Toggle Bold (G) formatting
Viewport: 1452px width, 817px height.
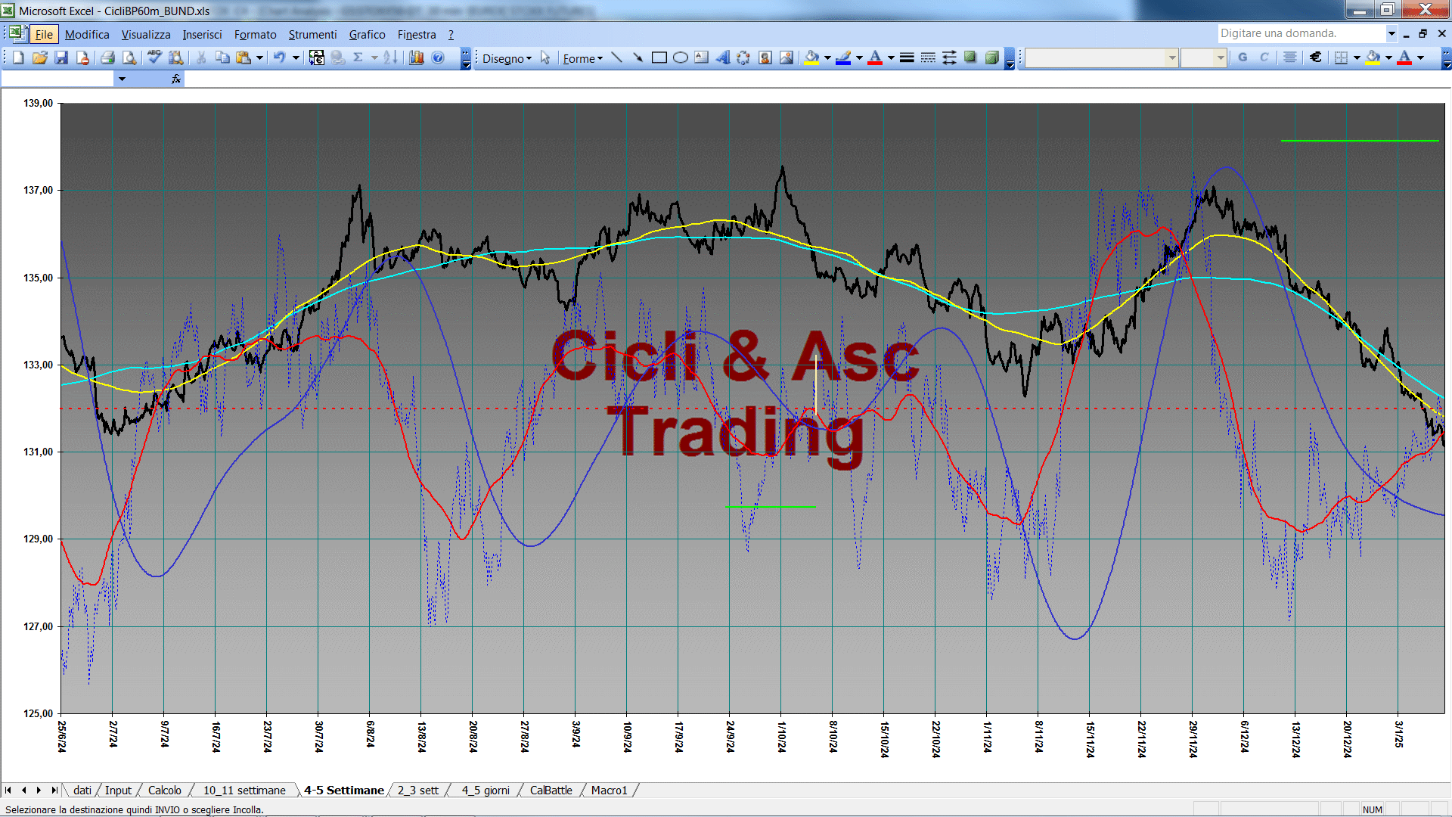[1243, 57]
